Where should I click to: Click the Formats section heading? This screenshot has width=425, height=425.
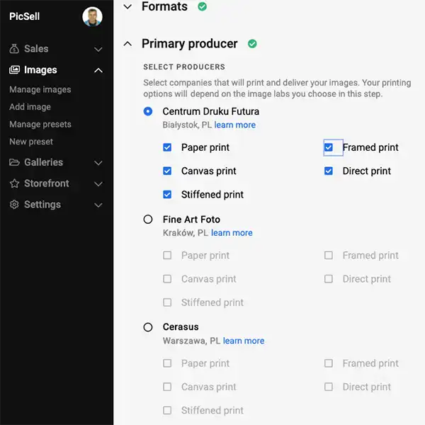point(164,6)
